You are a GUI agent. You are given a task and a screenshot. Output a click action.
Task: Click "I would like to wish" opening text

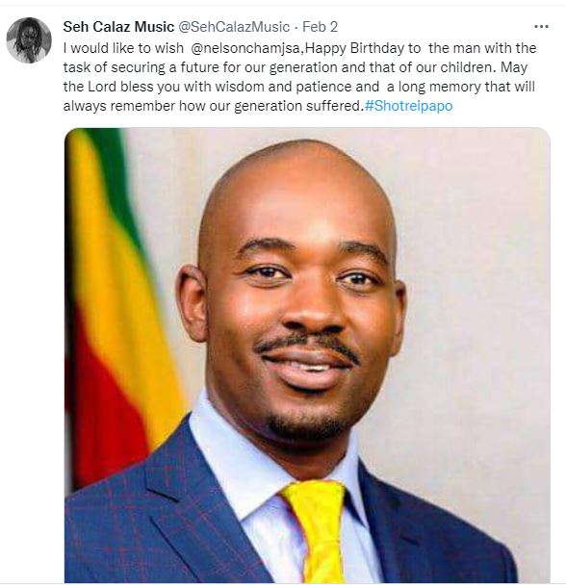[x=123, y=48]
